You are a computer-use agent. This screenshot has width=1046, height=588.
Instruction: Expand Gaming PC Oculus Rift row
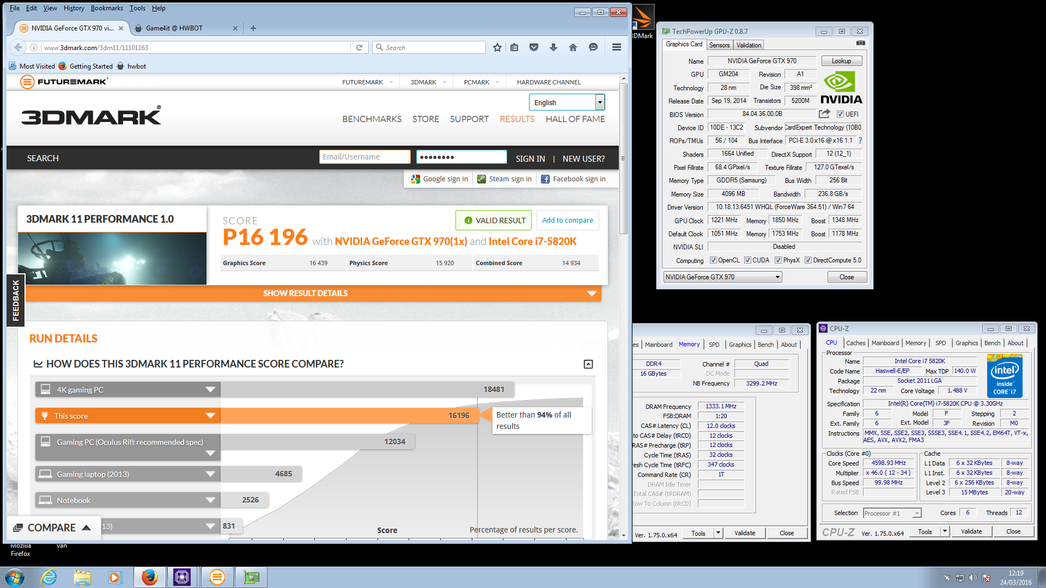click(210, 453)
